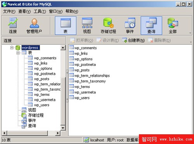Select the 表 node in the tree
The width and height of the screenshot is (194, 144).
(x=30, y=53)
